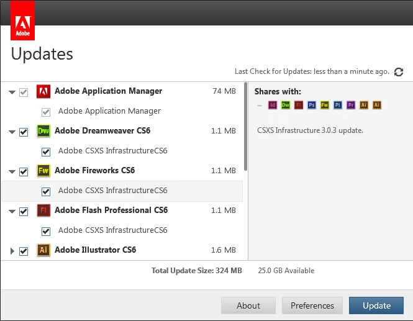Click 'Total Update Size: 324 MB' text

(x=196, y=271)
